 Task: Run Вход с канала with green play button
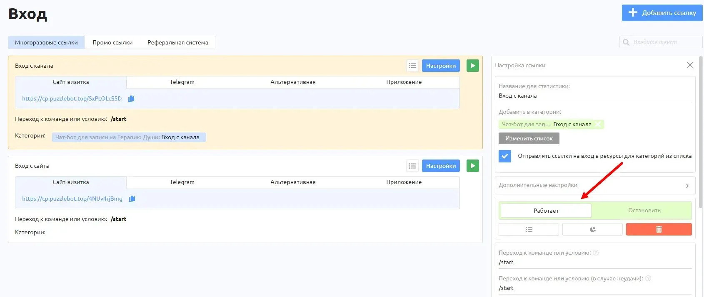(472, 66)
